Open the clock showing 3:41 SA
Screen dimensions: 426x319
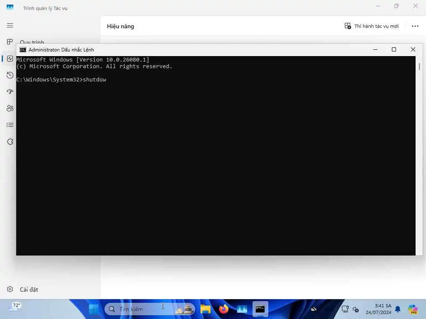point(379,309)
